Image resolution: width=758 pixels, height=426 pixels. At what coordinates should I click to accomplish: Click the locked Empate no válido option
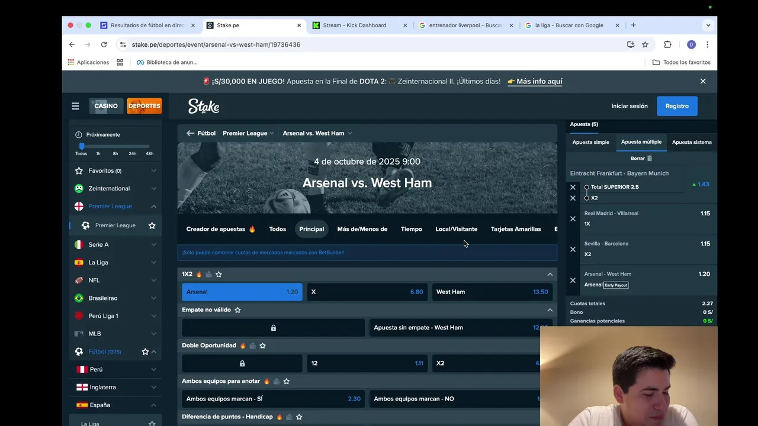(273, 327)
